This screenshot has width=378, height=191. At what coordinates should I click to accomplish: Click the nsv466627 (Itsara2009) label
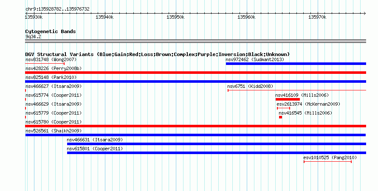point(54,86)
